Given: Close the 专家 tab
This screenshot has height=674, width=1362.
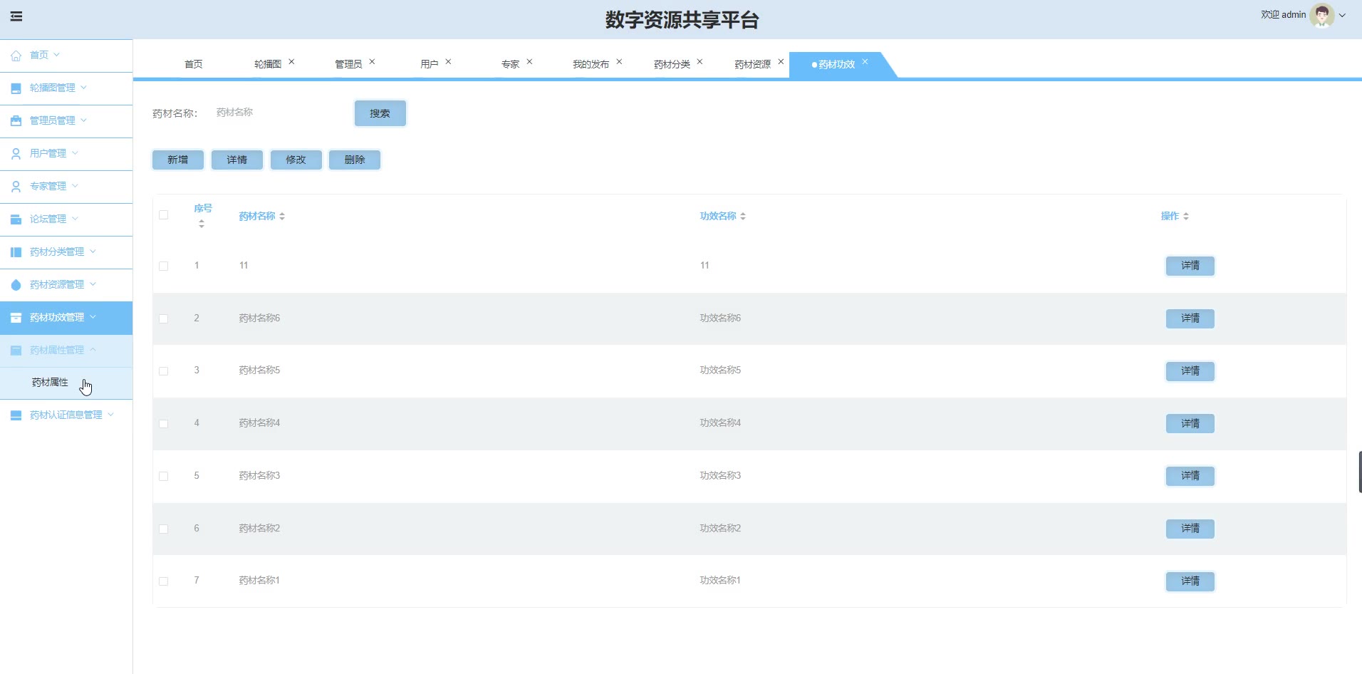Looking at the screenshot, I should 529,62.
